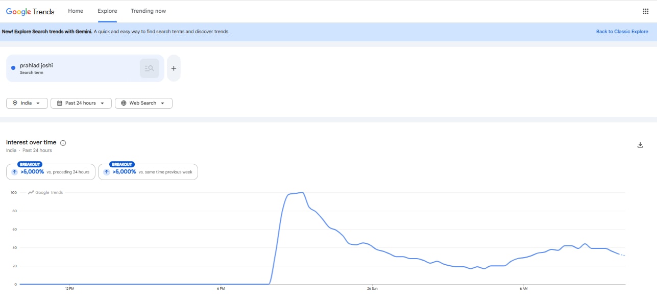Select the Explore tab

[107, 11]
